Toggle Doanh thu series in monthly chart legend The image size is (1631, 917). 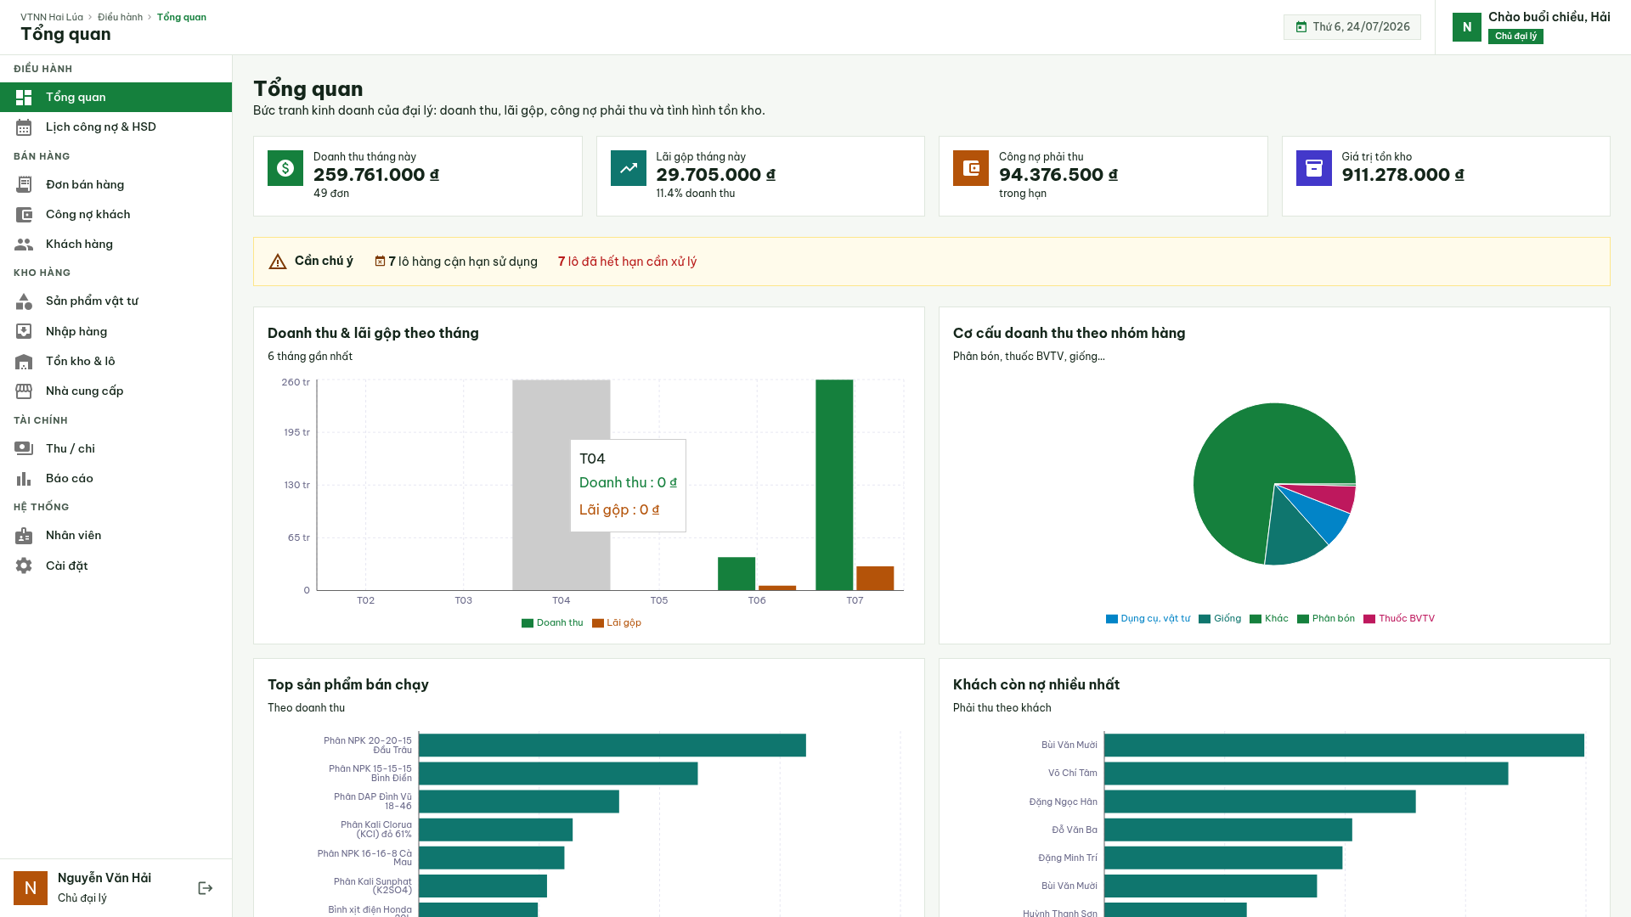552,623
